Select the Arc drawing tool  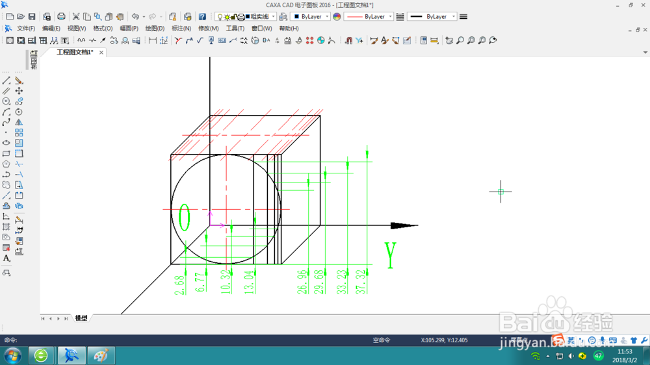(x=6, y=112)
